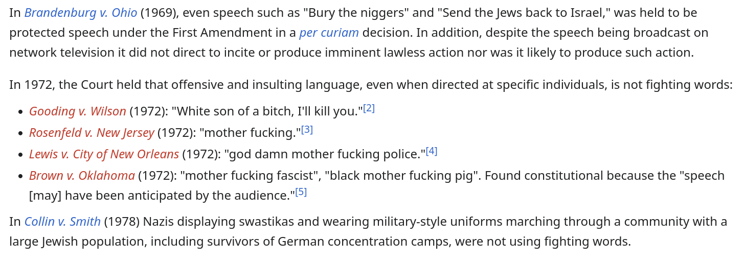Go to the Collin v. Smith article
Screen dimensions: 744x262
click(62, 222)
